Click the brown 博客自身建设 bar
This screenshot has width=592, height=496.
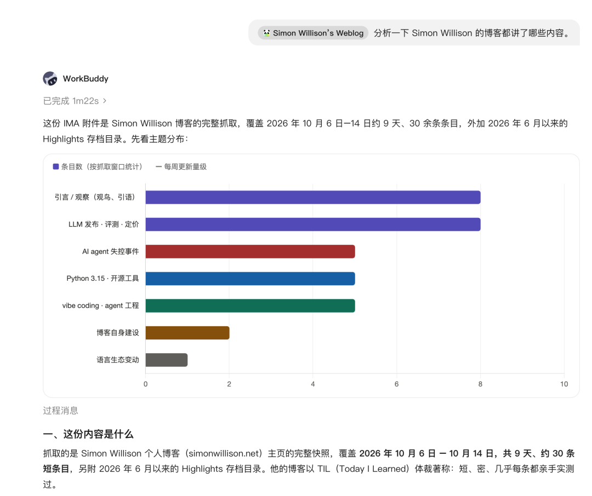pos(187,333)
